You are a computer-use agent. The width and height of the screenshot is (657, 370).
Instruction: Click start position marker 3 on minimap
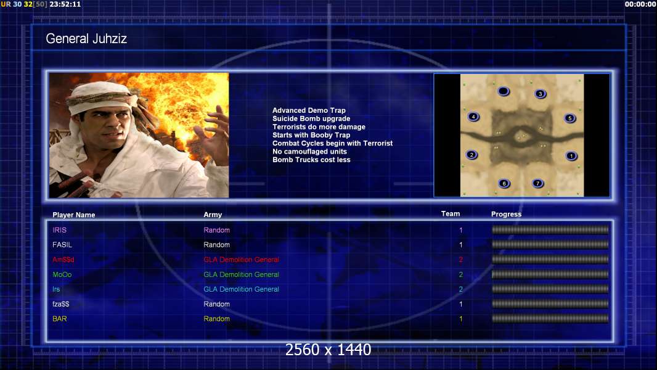(x=540, y=94)
